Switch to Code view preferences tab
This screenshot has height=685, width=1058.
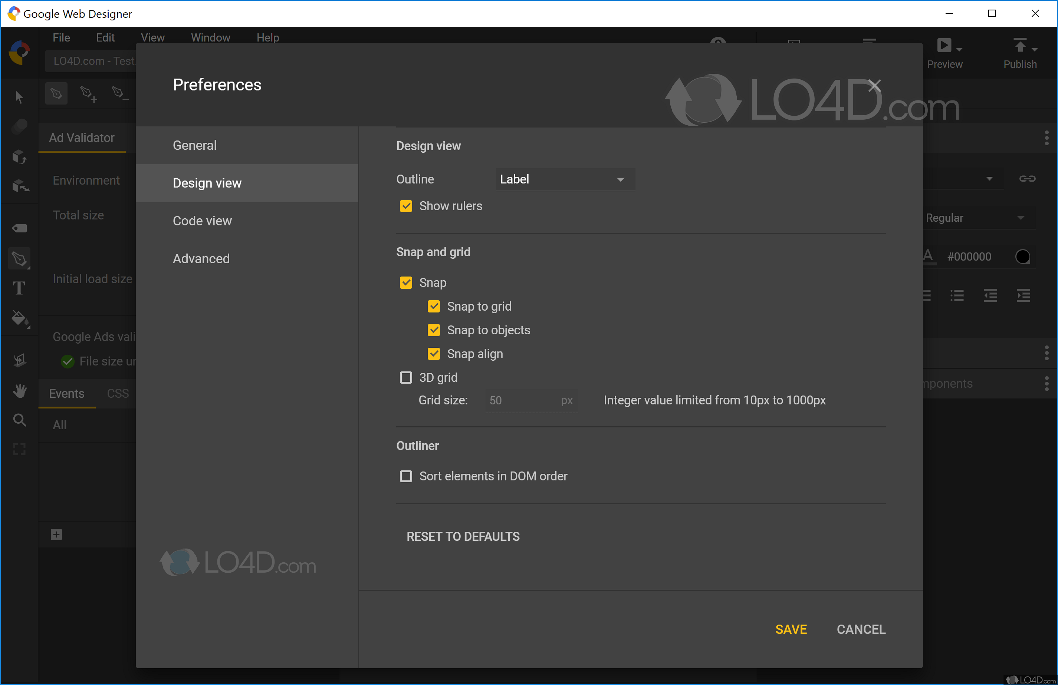[202, 221]
